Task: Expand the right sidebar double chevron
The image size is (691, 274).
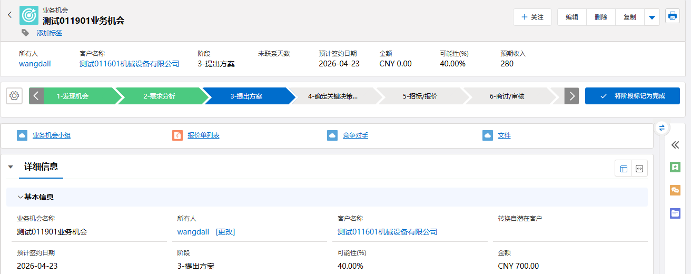Action: (x=675, y=145)
